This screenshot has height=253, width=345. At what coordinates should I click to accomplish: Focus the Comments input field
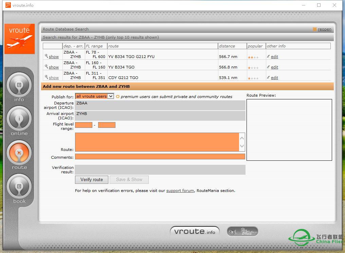(160, 156)
